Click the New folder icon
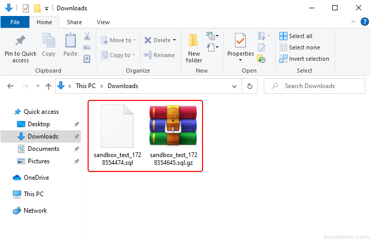This screenshot has width=371, height=241. tap(194, 41)
